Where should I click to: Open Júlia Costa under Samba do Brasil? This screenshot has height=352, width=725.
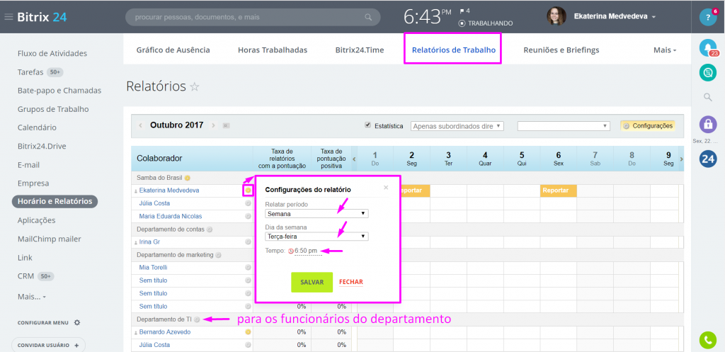(x=154, y=203)
